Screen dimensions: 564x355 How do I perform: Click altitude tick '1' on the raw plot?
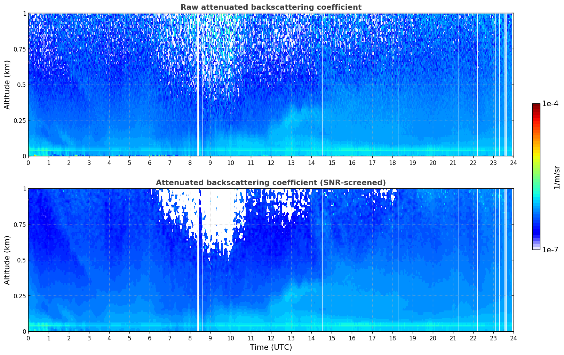pyautogui.click(x=24, y=14)
